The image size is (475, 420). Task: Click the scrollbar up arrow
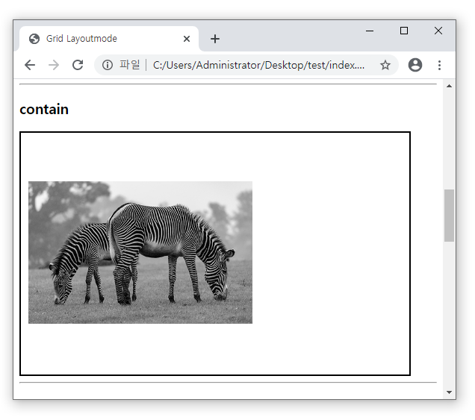tap(449, 86)
